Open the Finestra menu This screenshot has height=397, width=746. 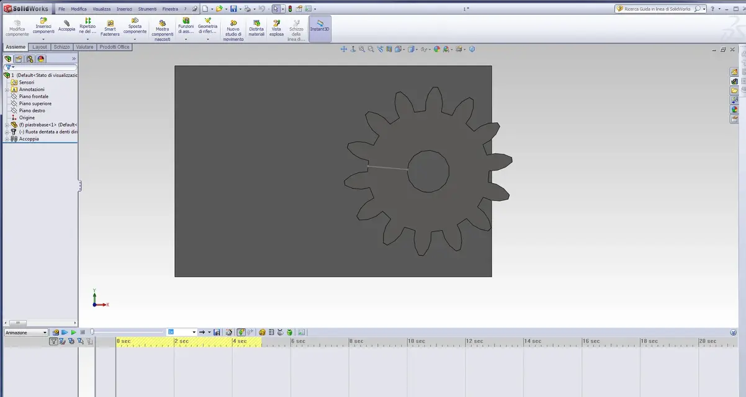tap(170, 9)
